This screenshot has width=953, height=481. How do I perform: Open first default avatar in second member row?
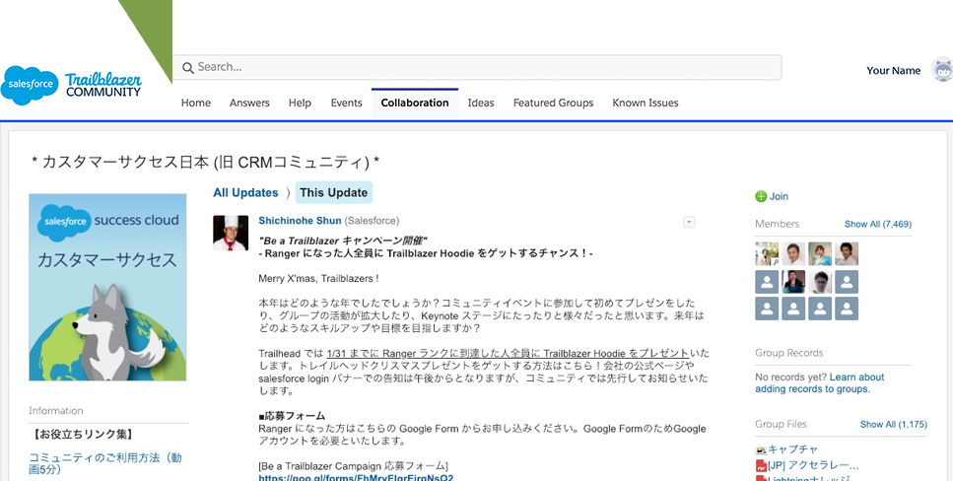point(767,282)
